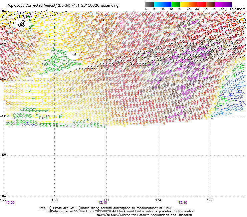Pick the yellow 20-25 knots color bar segment
247x217 pixels.
(x=184, y=4)
